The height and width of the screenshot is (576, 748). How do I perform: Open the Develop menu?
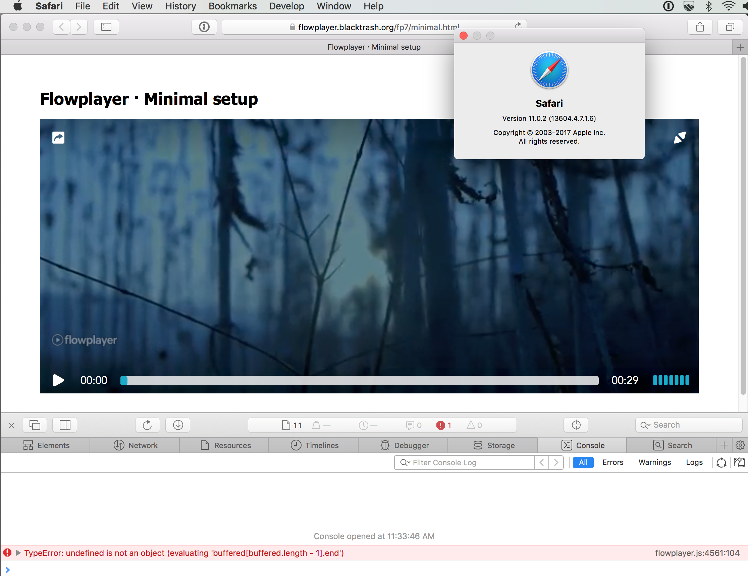(286, 6)
